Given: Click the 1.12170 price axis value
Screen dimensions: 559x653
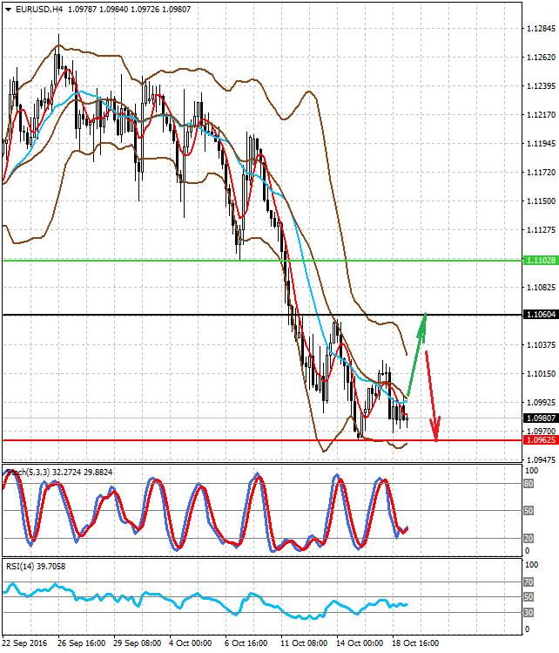Looking at the screenshot, I should tap(541, 114).
